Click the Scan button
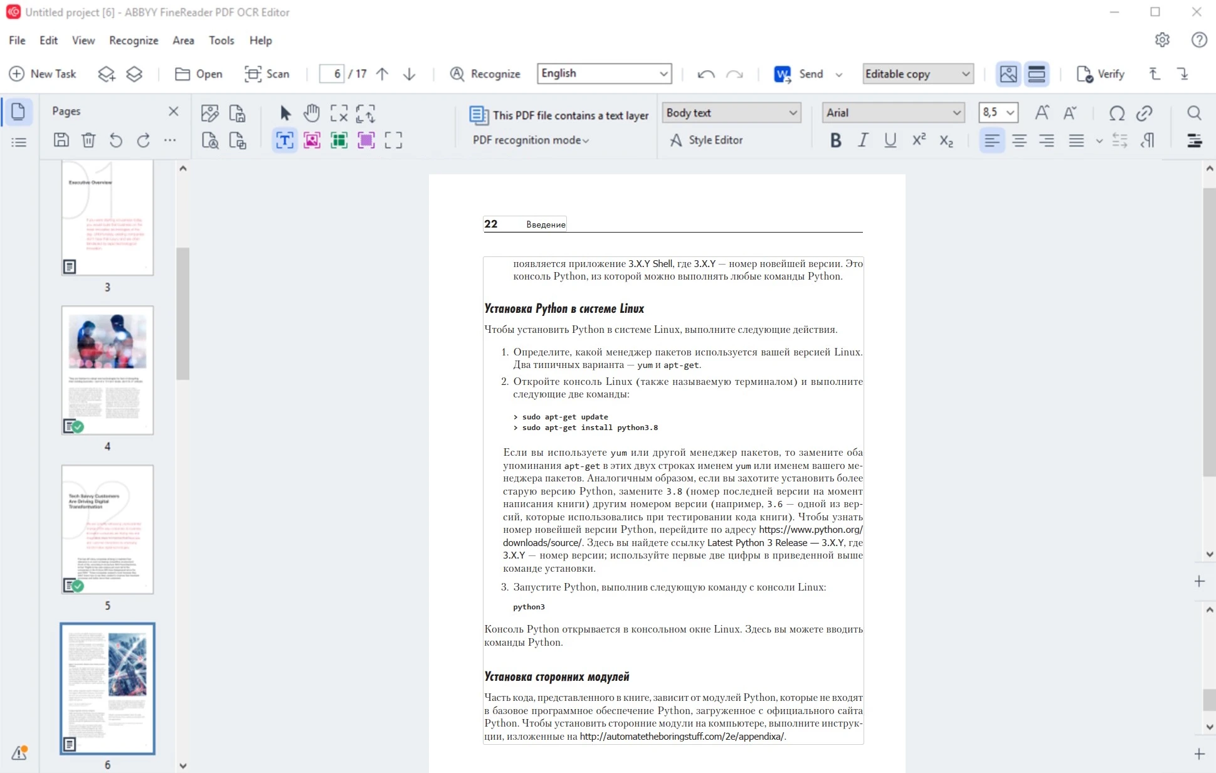 pos(267,74)
